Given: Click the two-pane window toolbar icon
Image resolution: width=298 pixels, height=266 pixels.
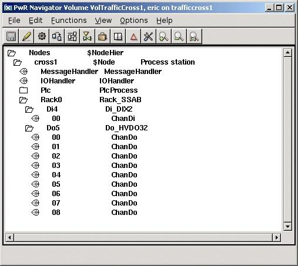Looking at the screenshot, I should [118, 36].
